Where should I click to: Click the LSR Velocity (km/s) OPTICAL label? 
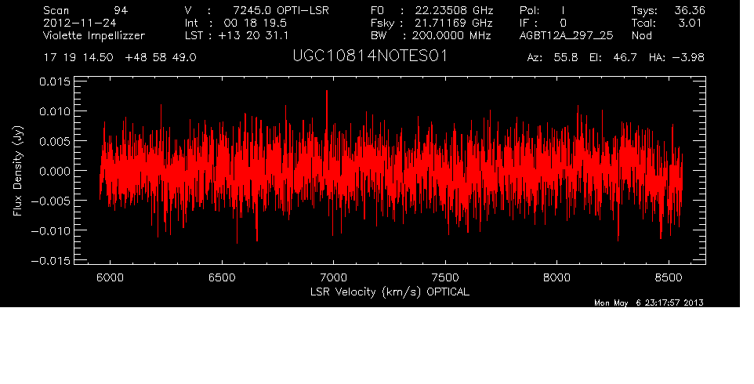(390, 292)
